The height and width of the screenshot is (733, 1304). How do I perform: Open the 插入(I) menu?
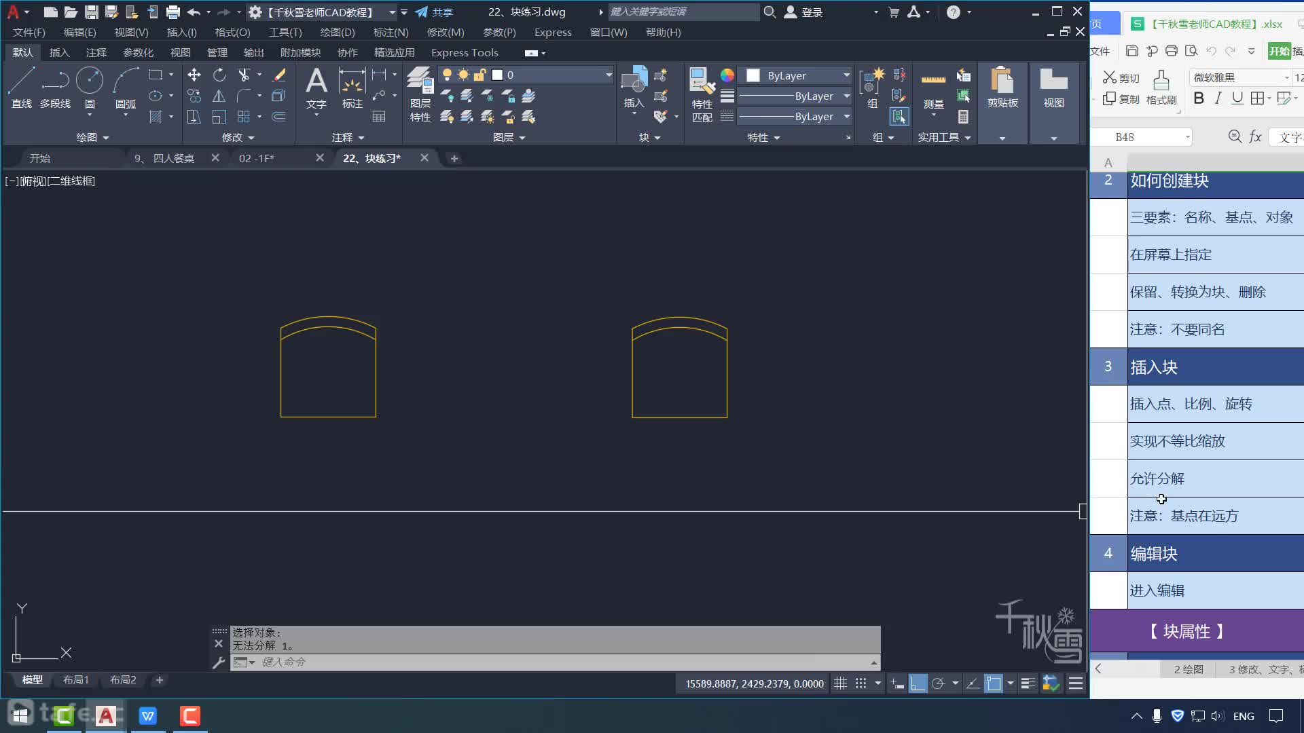(181, 32)
